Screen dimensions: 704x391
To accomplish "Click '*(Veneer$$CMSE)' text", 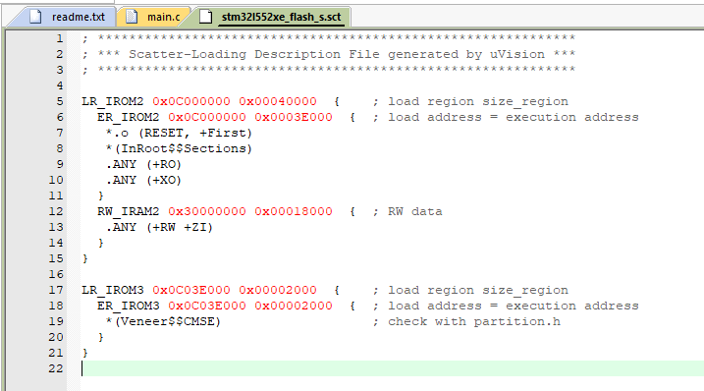I will click(163, 322).
